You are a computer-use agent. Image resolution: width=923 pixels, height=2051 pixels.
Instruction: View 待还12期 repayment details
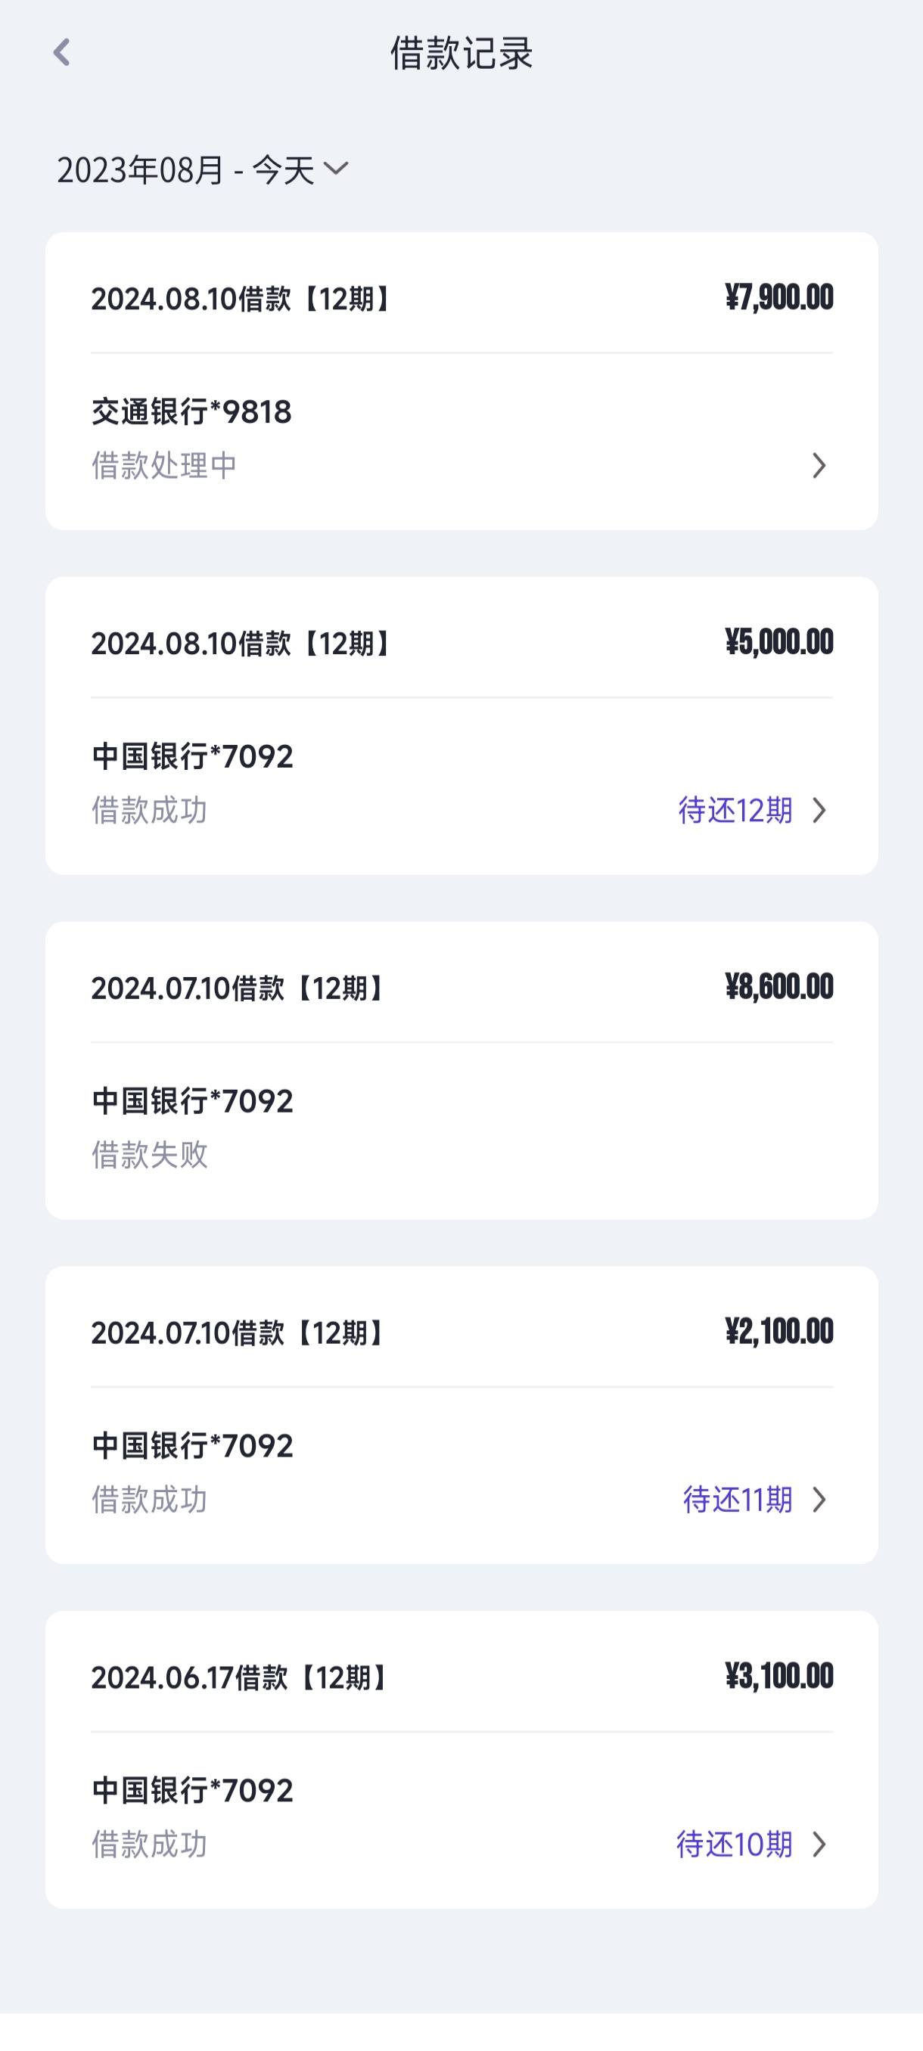735,810
